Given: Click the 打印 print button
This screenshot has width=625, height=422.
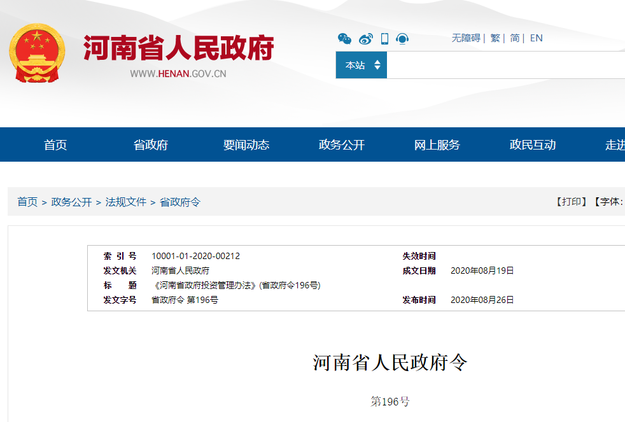Looking at the screenshot, I should 571,202.
